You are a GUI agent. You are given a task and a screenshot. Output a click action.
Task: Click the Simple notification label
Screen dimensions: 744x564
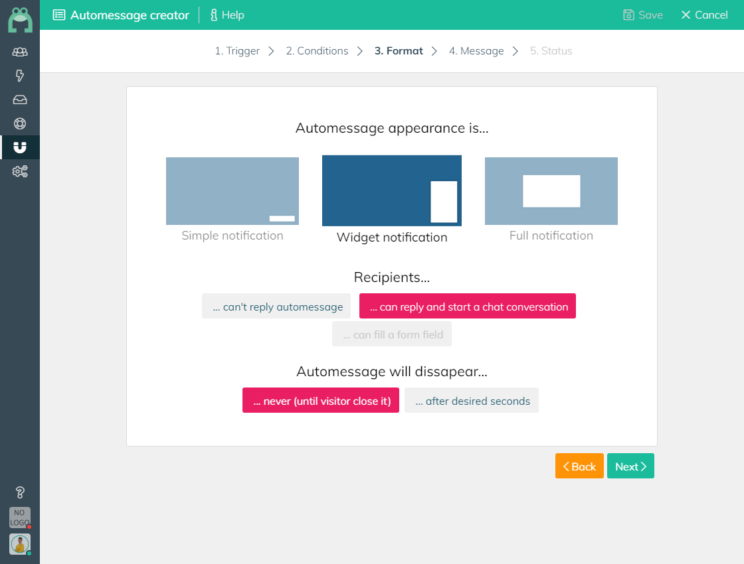(232, 236)
